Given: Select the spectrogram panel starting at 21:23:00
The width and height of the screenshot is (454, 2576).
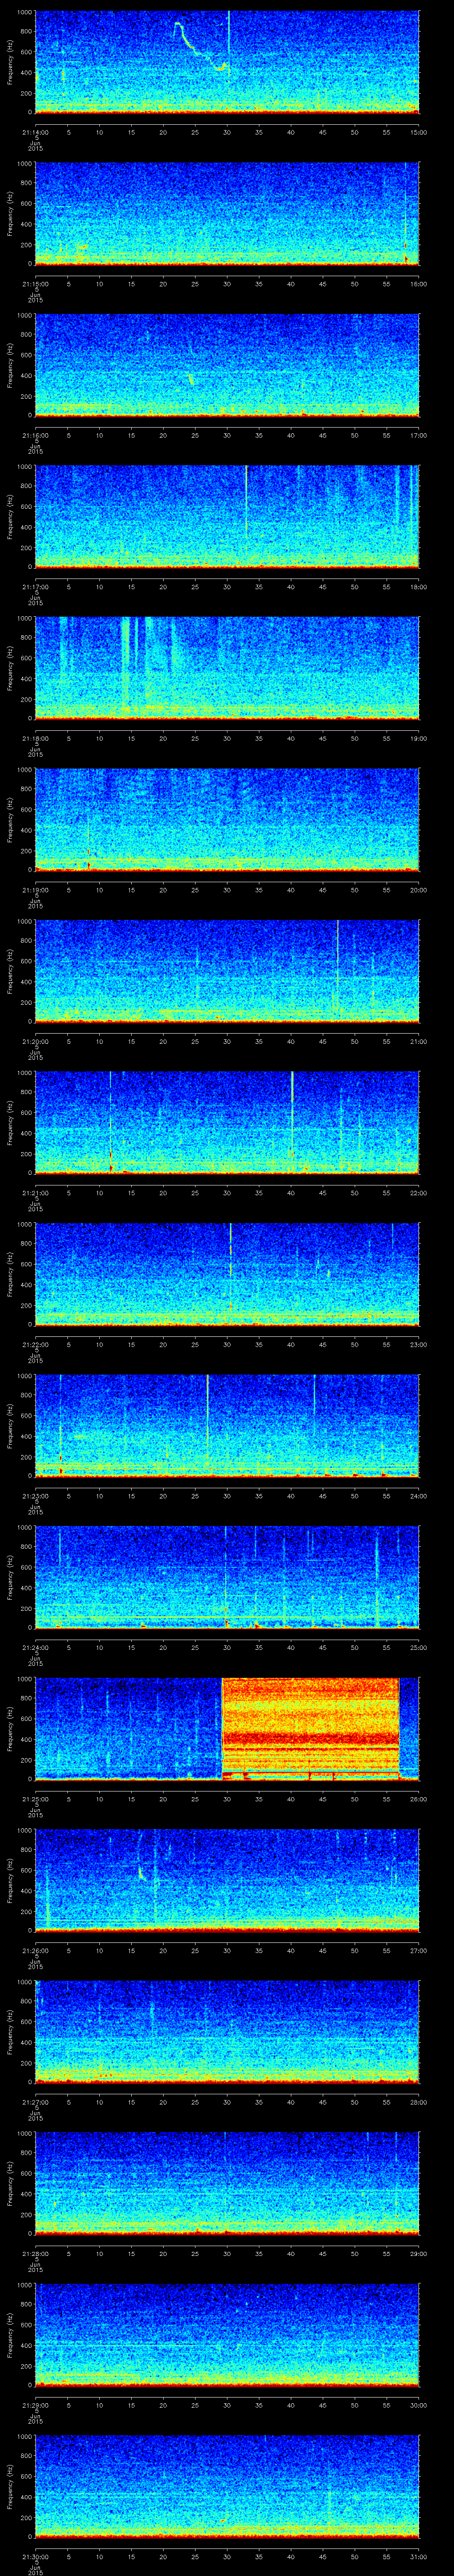Looking at the screenshot, I should 227,1425.
